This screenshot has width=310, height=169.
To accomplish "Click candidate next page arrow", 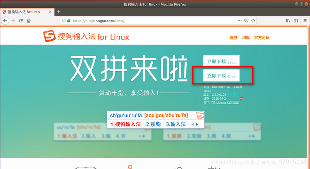I will pos(197,124).
